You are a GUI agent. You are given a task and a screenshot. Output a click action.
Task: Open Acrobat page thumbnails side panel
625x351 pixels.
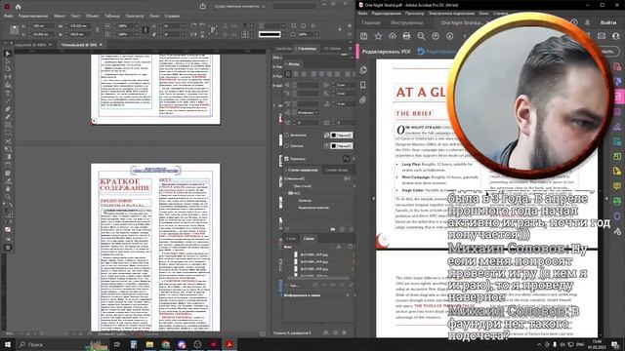click(x=363, y=70)
